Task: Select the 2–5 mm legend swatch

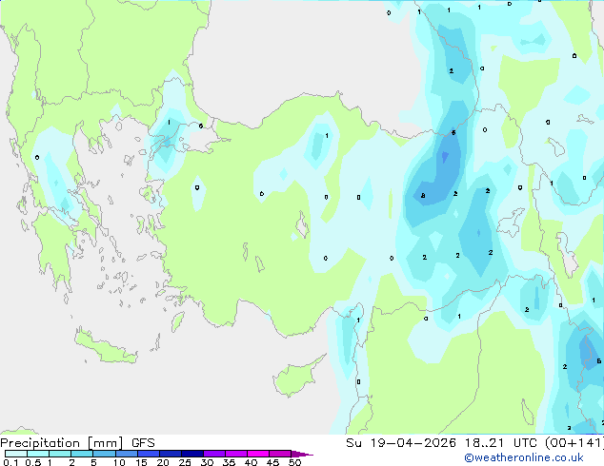Action: click(x=82, y=454)
